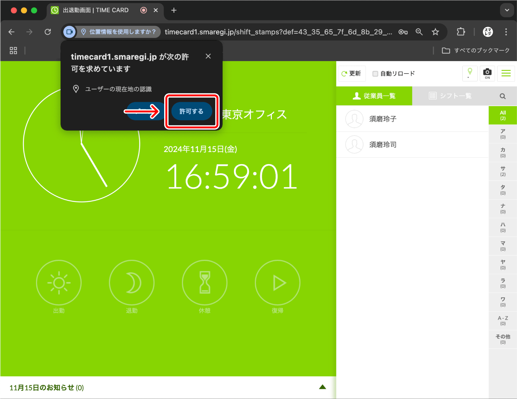This screenshot has height=399, width=517.
Task: Open the tab list dropdown chevron
Action: (x=507, y=10)
